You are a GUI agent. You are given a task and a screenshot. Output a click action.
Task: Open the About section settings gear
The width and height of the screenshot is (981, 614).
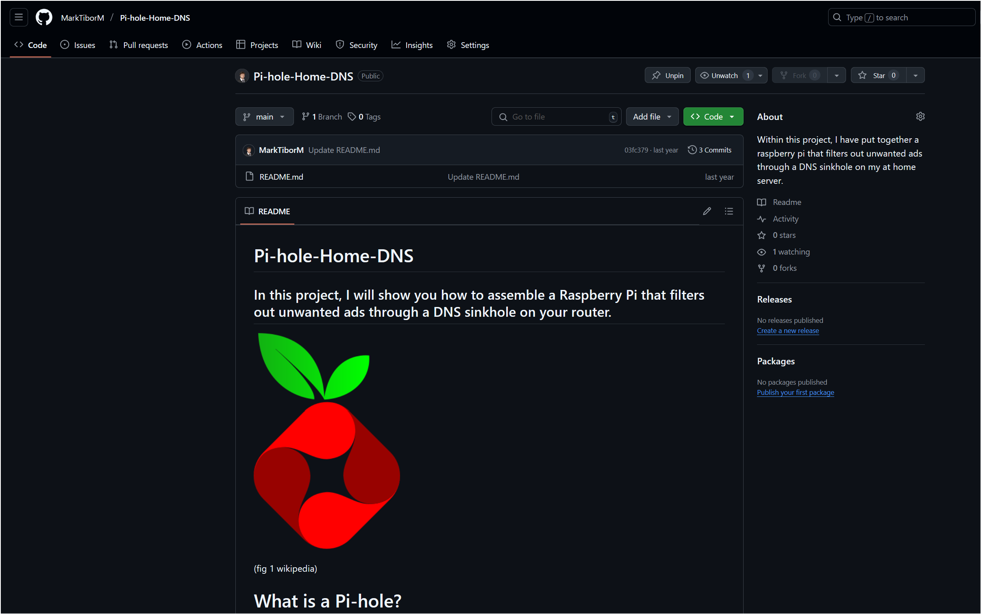click(x=920, y=117)
